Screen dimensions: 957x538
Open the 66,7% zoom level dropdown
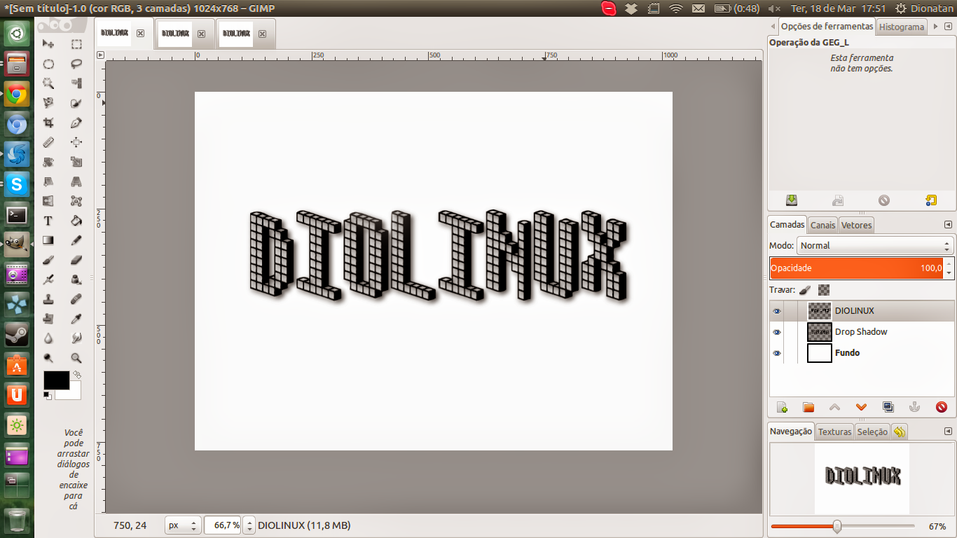pos(250,525)
